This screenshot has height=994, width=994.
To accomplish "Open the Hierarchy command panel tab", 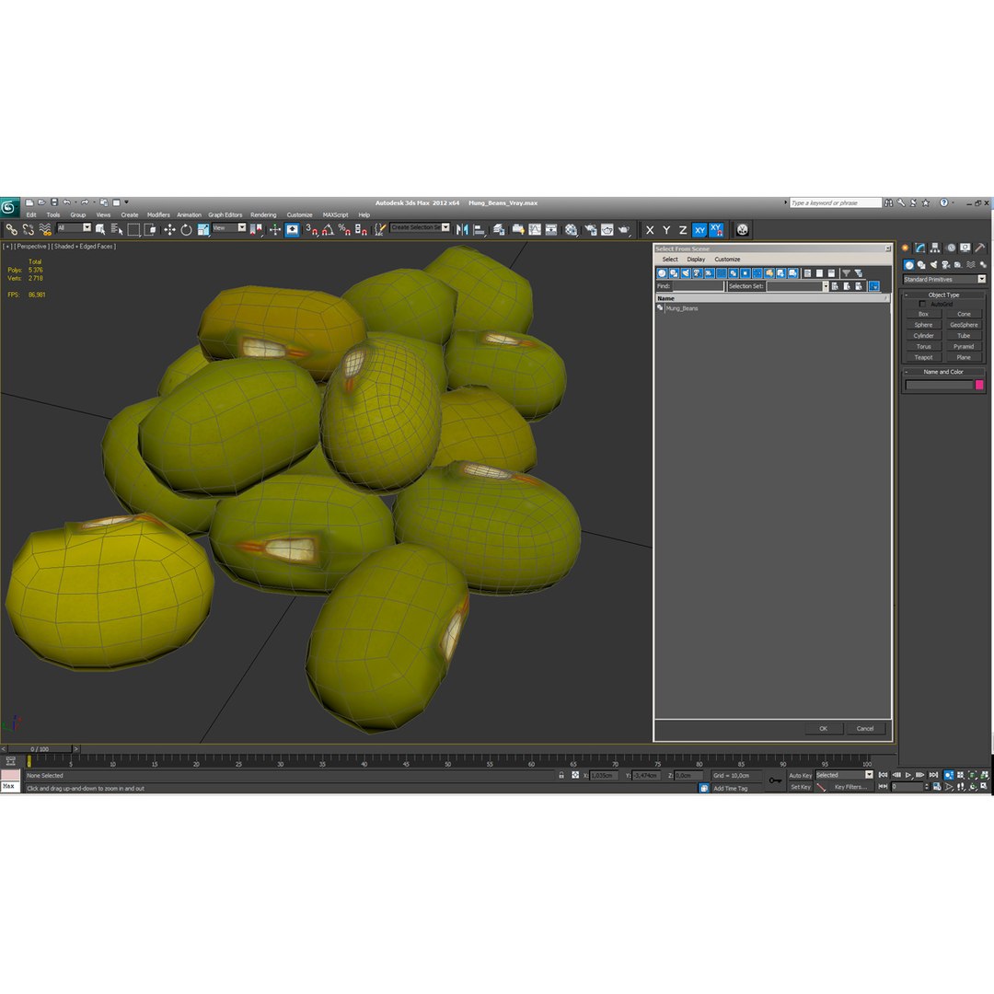I will pos(935,248).
